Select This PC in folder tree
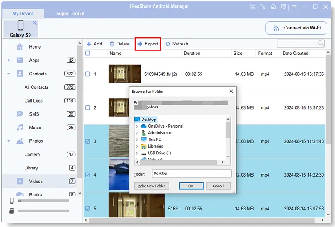 click(x=154, y=140)
